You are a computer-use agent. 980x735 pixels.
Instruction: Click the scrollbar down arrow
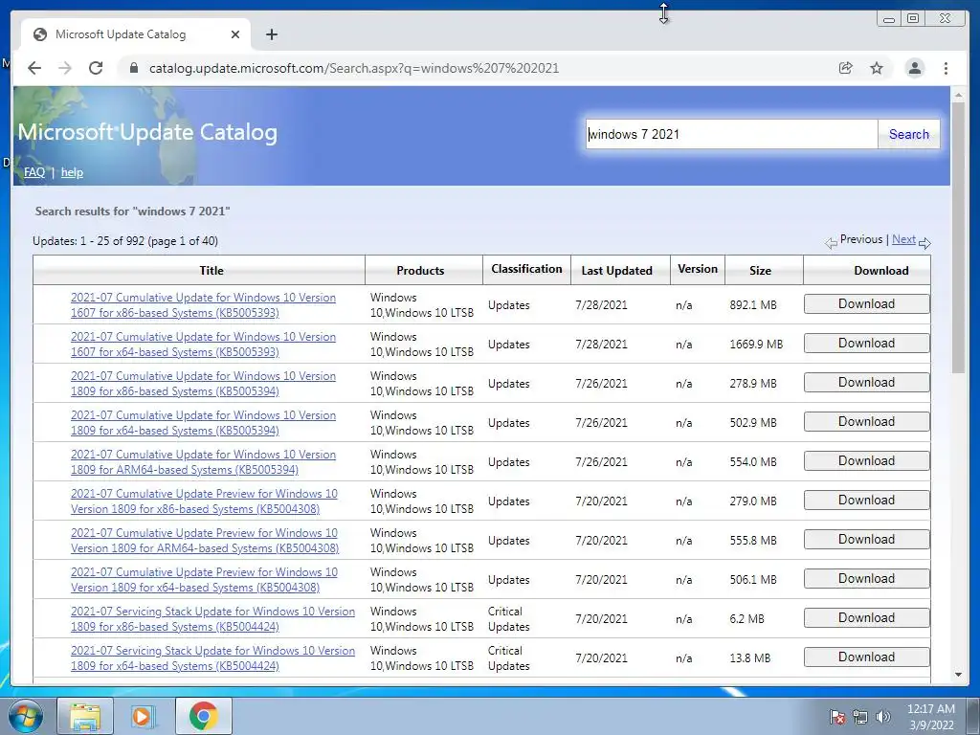coord(958,675)
